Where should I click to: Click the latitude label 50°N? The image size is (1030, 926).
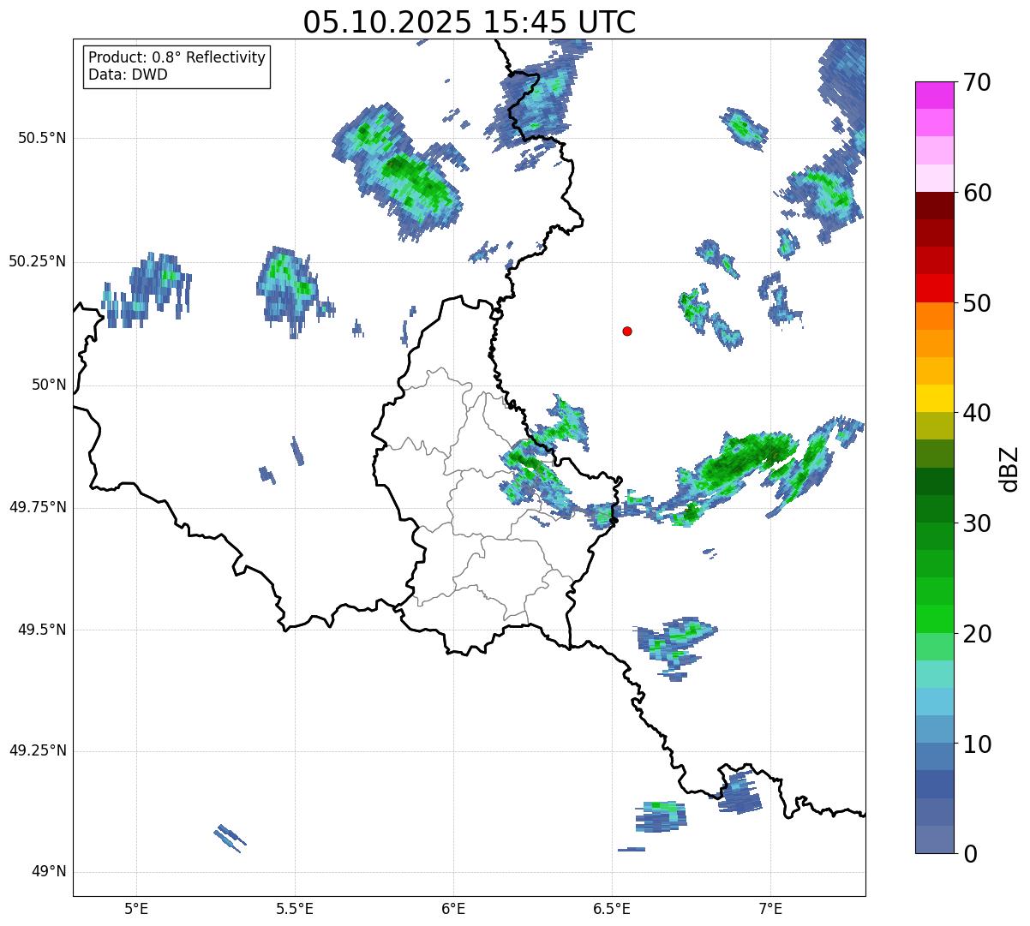tap(49, 385)
